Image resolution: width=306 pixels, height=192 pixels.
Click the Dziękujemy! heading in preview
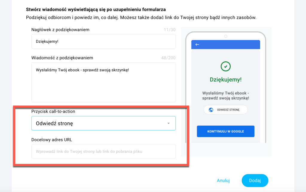[x=226, y=80]
